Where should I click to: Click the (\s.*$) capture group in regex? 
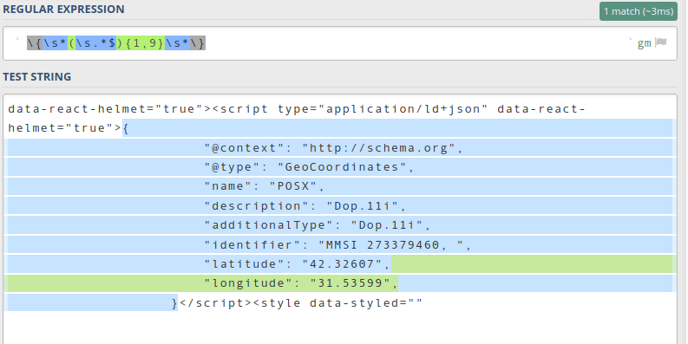pos(95,43)
